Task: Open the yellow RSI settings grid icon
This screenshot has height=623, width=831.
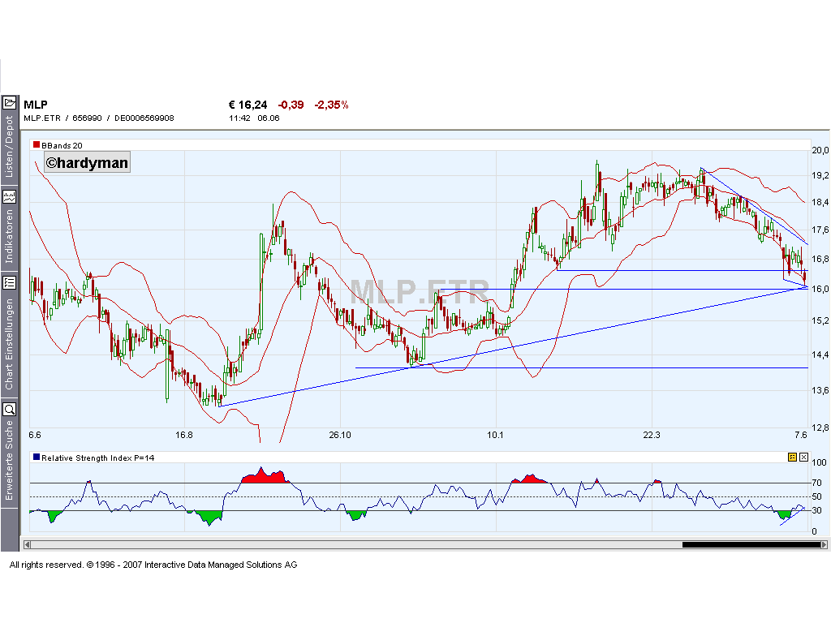Action: pyautogui.click(x=793, y=457)
